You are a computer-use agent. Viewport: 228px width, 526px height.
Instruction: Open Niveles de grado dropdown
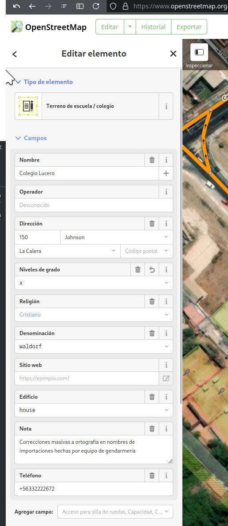pyautogui.click(x=166, y=283)
